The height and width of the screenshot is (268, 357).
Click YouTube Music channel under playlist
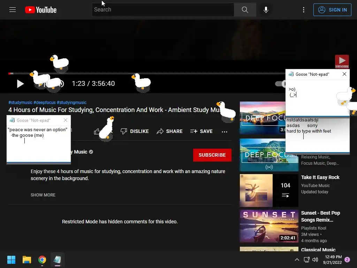[x=315, y=186]
